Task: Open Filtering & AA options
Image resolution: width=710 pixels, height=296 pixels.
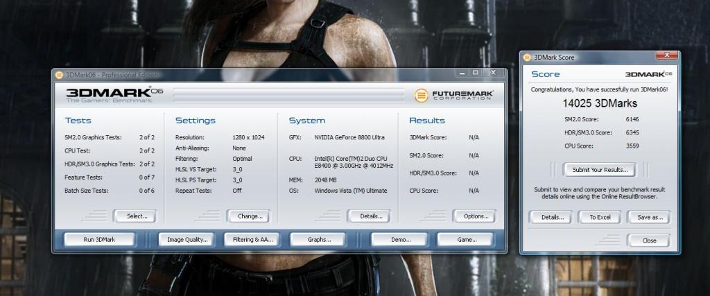Action: tap(252, 239)
